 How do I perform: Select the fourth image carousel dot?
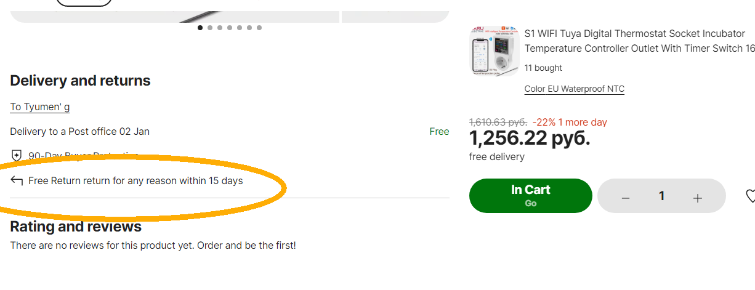230,28
